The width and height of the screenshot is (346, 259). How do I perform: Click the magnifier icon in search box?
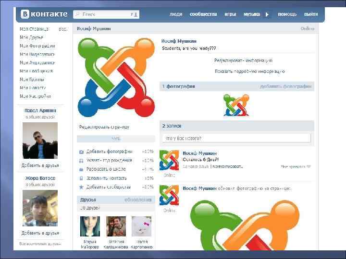pyautogui.click(x=77, y=14)
